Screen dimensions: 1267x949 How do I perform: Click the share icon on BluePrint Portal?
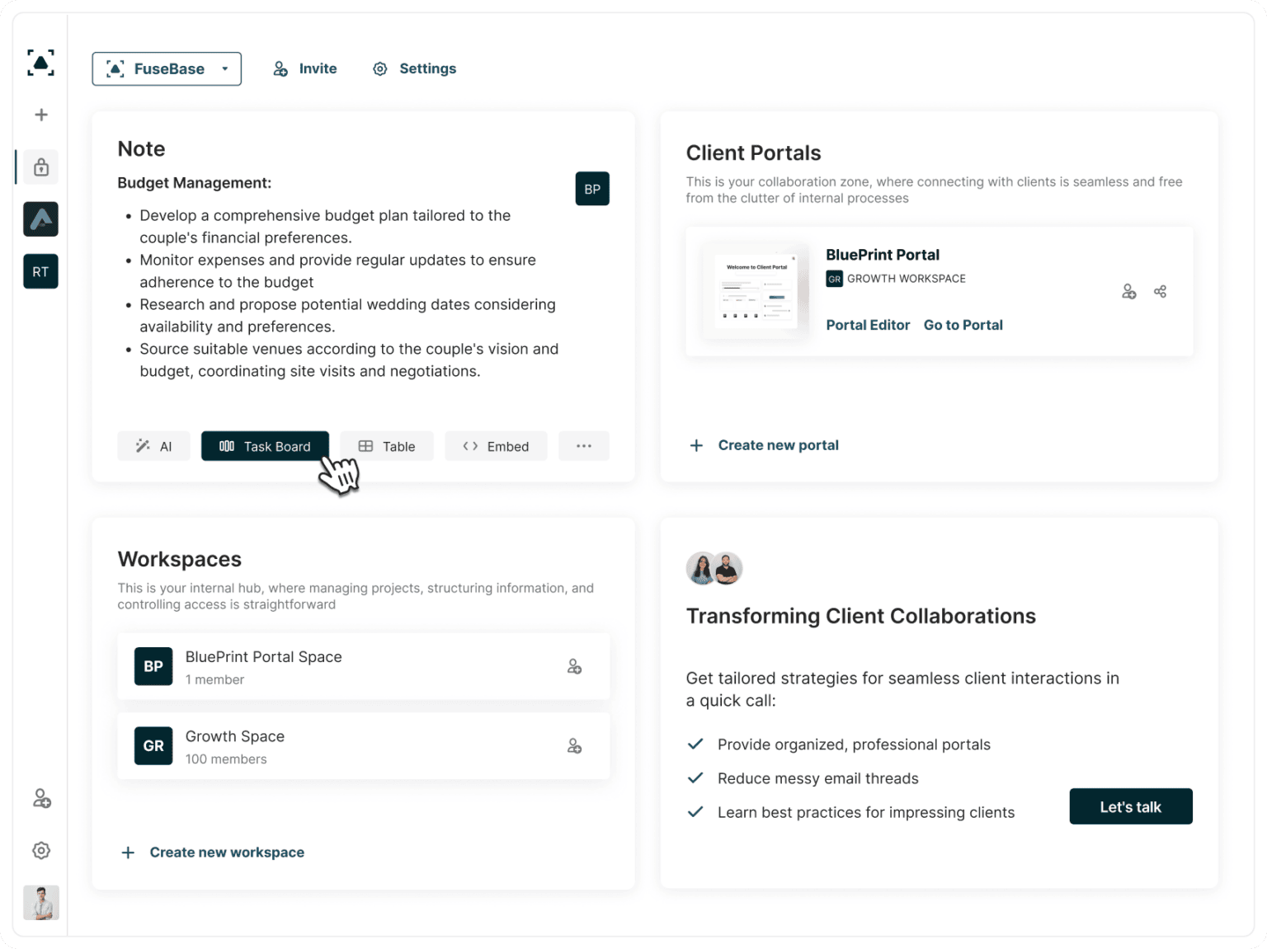(x=1160, y=291)
